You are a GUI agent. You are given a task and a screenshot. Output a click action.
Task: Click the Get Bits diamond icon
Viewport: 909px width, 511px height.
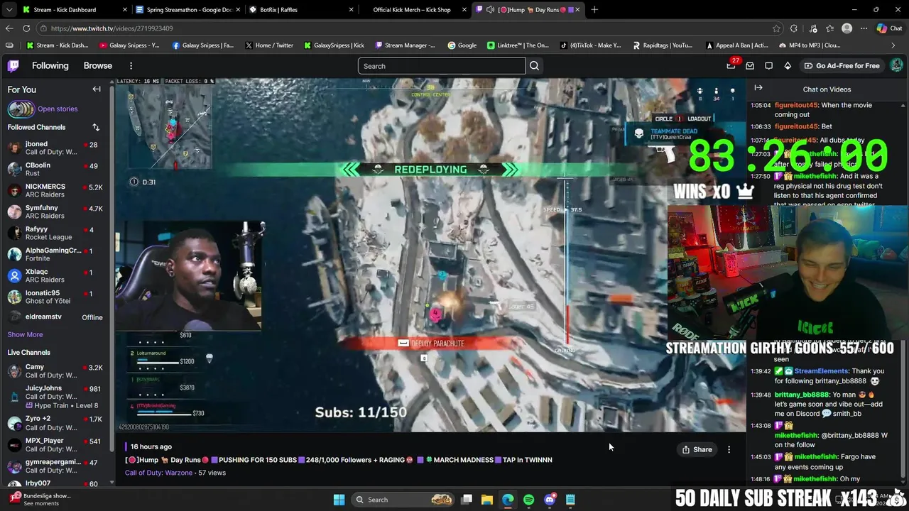click(788, 66)
